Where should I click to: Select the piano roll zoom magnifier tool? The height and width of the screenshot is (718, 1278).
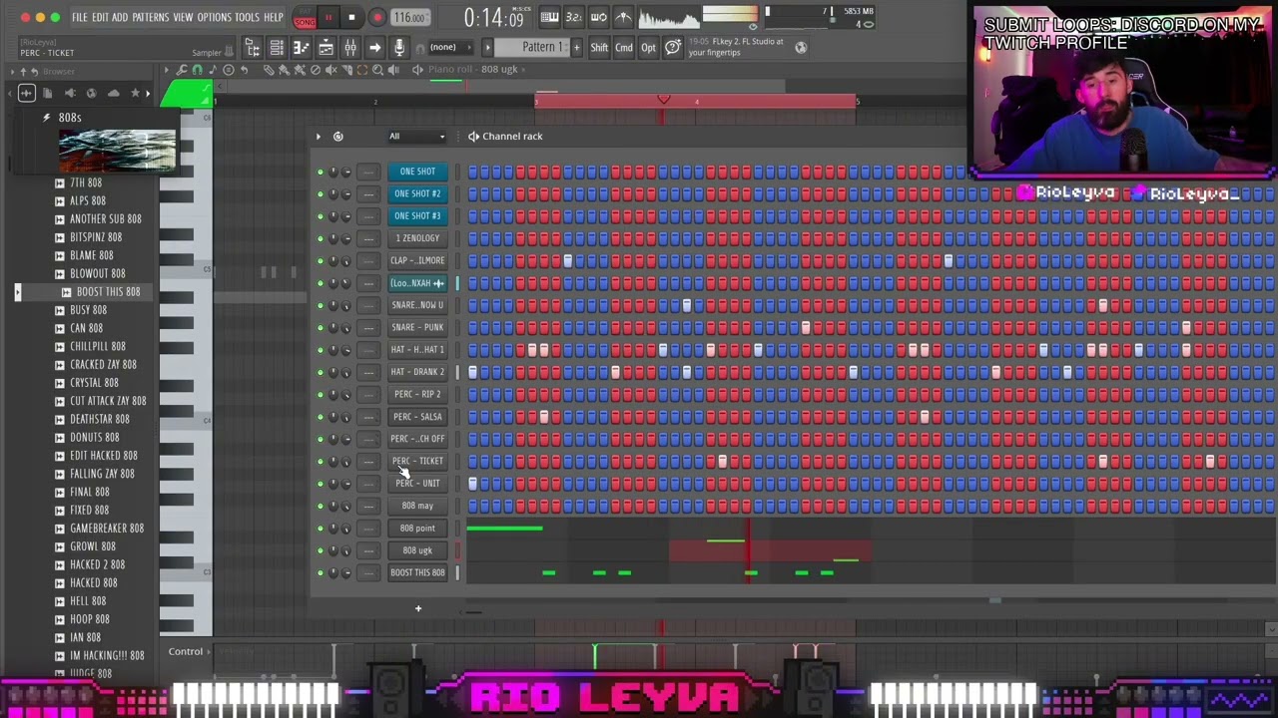click(377, 69)
